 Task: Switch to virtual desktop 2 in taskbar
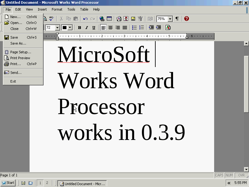(x=47, y=183)
